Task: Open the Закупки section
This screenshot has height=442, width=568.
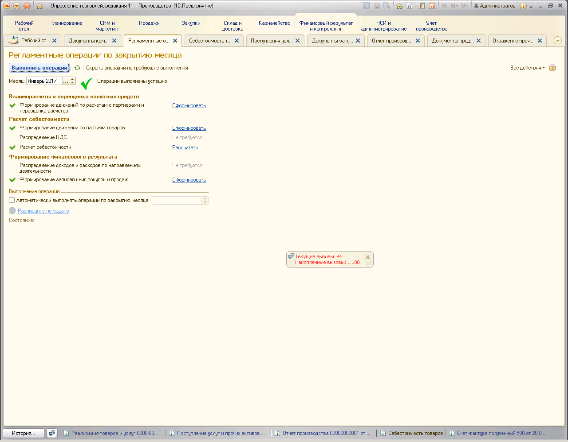Action: [191, 23]
